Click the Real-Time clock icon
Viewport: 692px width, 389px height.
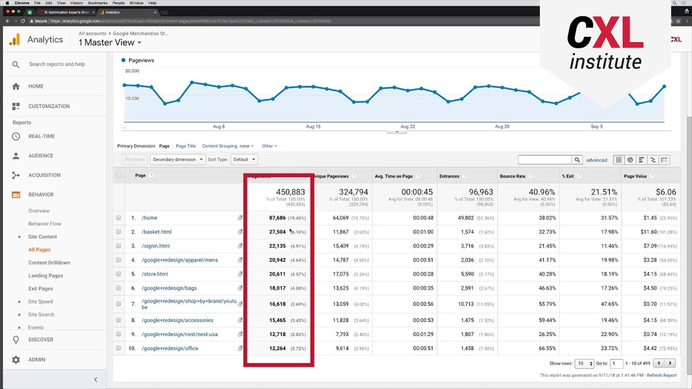tap(16, 136)
